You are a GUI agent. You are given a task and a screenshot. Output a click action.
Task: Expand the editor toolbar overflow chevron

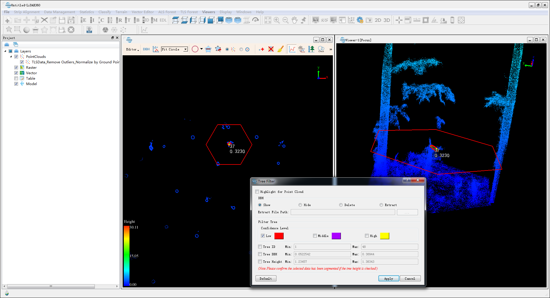331,49
